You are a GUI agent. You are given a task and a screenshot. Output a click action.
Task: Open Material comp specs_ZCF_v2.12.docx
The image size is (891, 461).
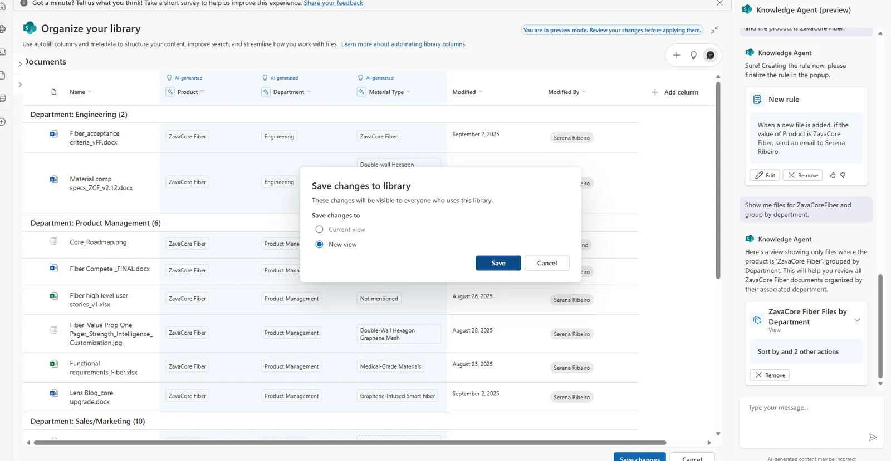[101, 184]
